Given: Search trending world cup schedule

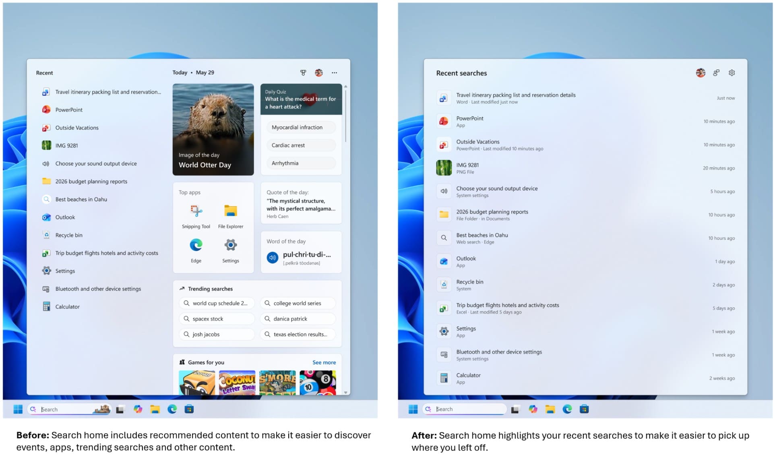Looking at the screenshot, I should point(217,303).
